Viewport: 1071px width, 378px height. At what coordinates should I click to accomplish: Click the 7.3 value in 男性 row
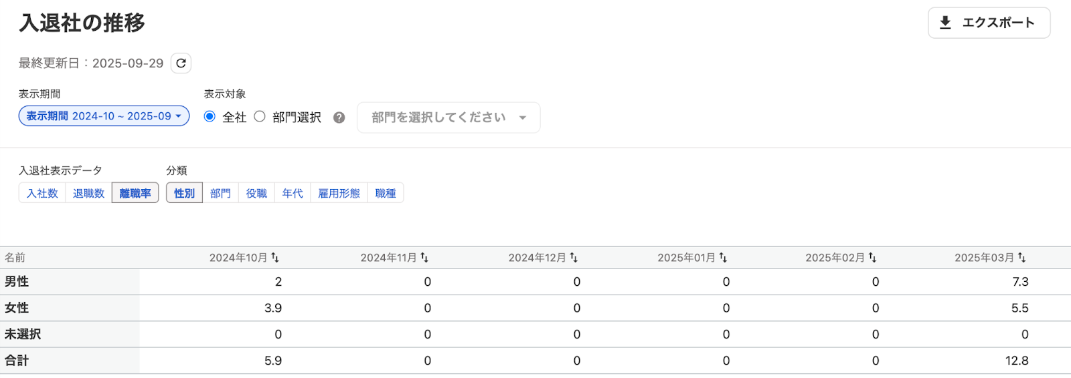pyautogui.click(x=1020, y=282)
